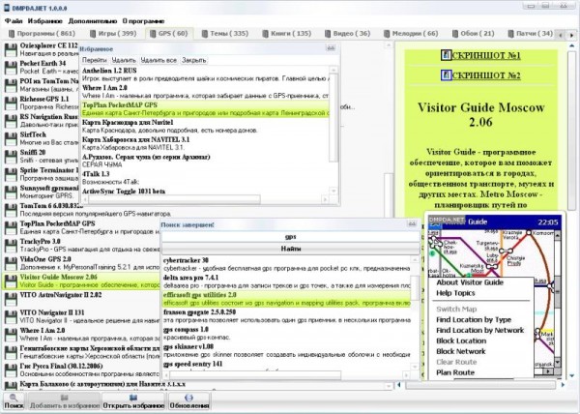Viewport: 580px width, 414px height.
Task: Switch to the Программы (861) tab
Action: tap(42, 34)
